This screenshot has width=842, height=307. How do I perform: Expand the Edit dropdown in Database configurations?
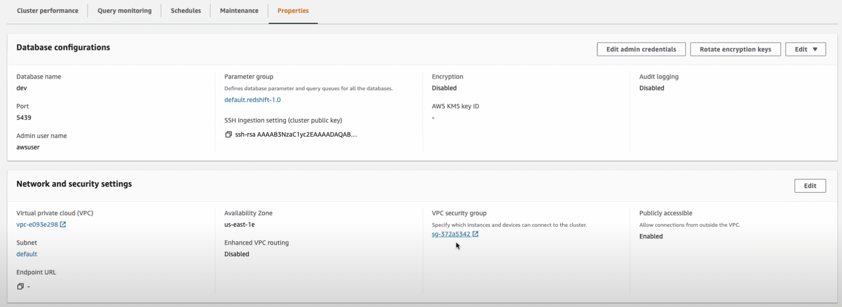pos(805,50)
